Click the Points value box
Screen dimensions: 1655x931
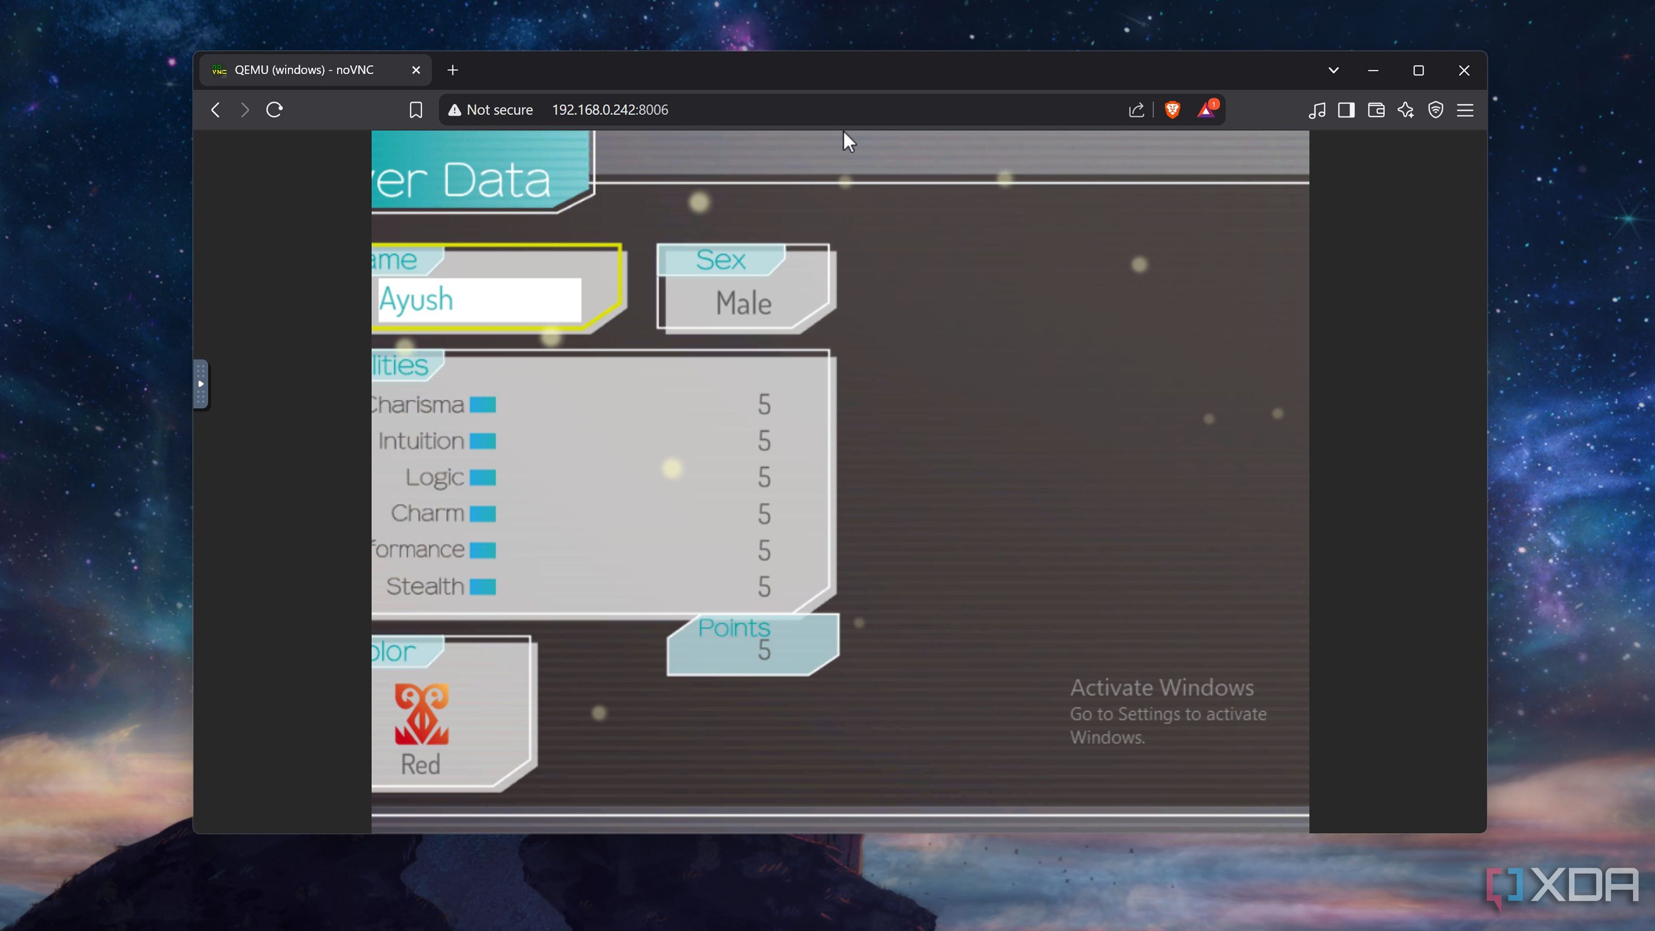(753, 644)
